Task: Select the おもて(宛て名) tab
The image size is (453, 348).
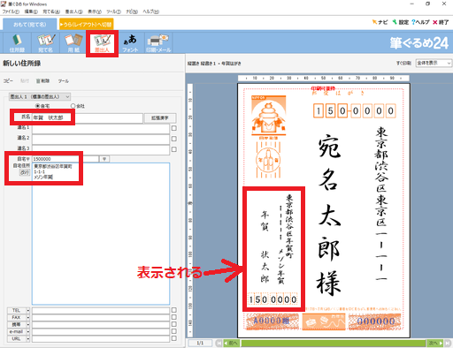Action: click(x=30, y=24)
